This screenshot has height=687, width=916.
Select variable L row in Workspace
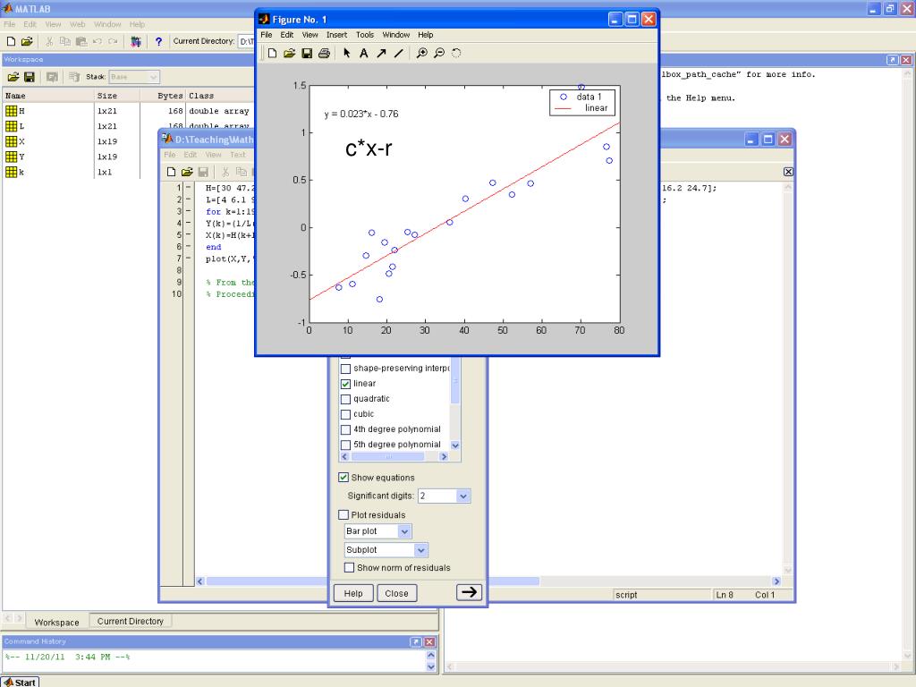tap(129, 126)
